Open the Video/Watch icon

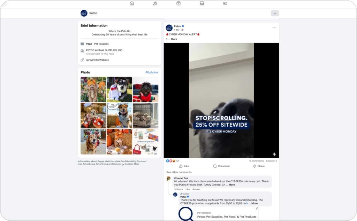(x=178, y=3)
